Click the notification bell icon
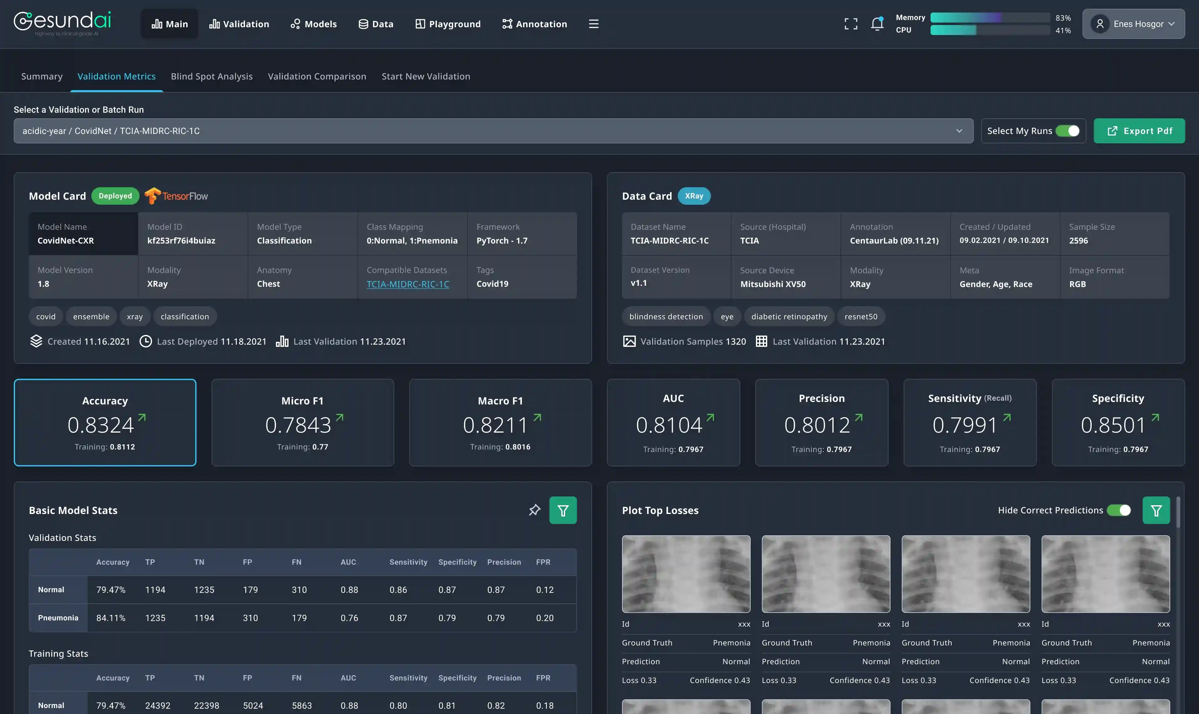1199x714 pixels. pyautogui.click(x=877, y=23)
